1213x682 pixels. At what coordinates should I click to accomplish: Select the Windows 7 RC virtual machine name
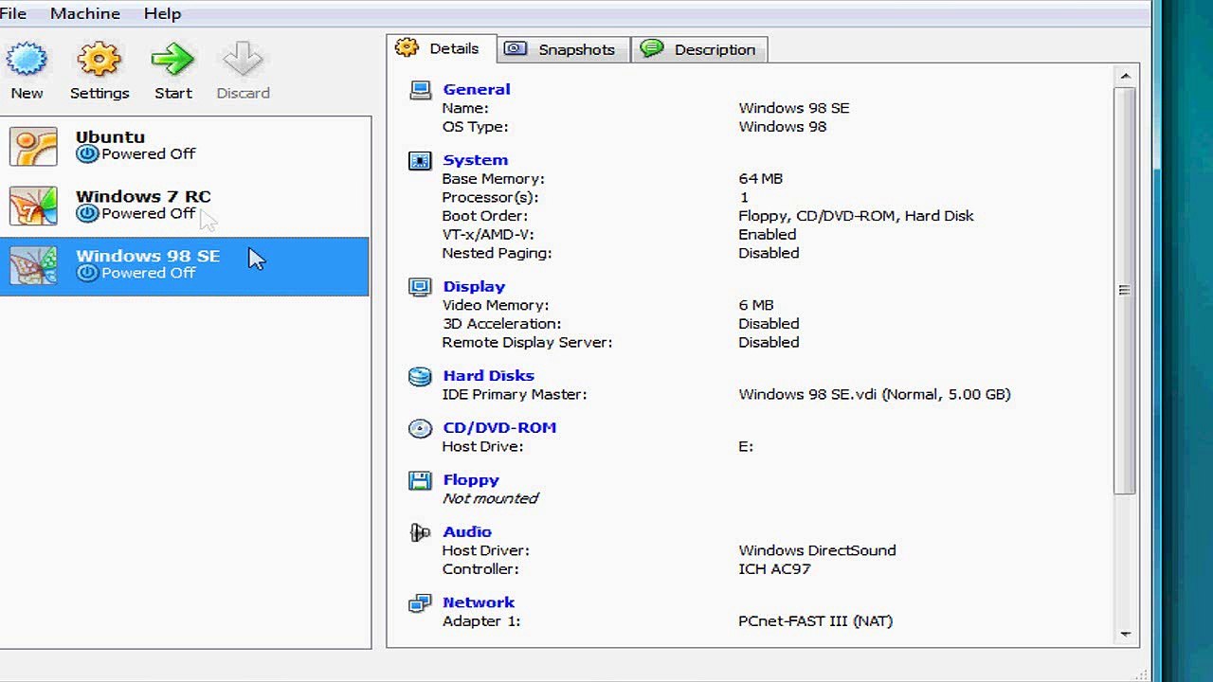tap(143, 196)
